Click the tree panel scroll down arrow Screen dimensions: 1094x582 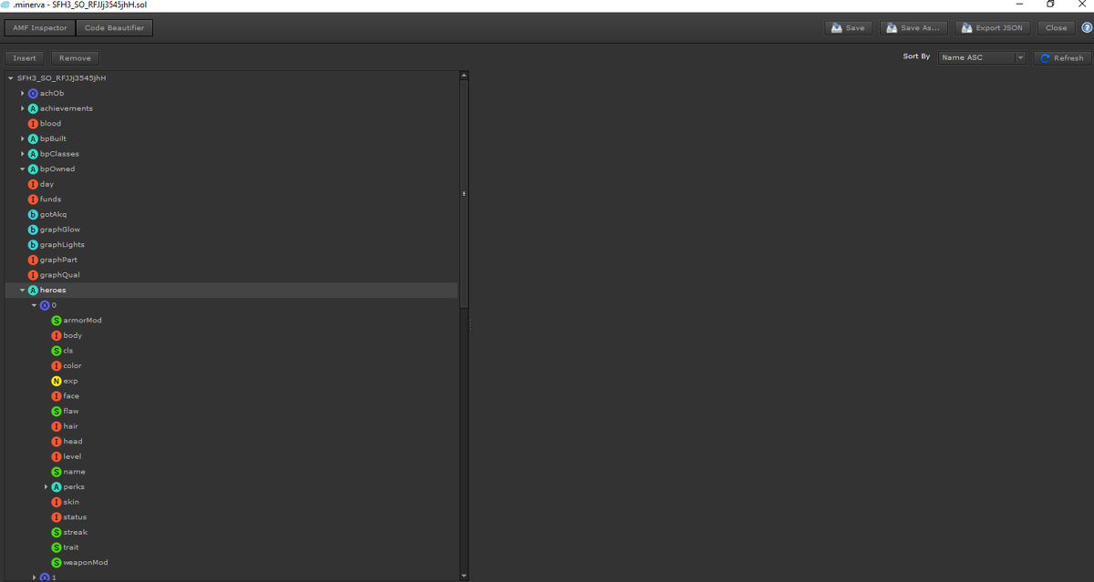[x=464, y=576]
